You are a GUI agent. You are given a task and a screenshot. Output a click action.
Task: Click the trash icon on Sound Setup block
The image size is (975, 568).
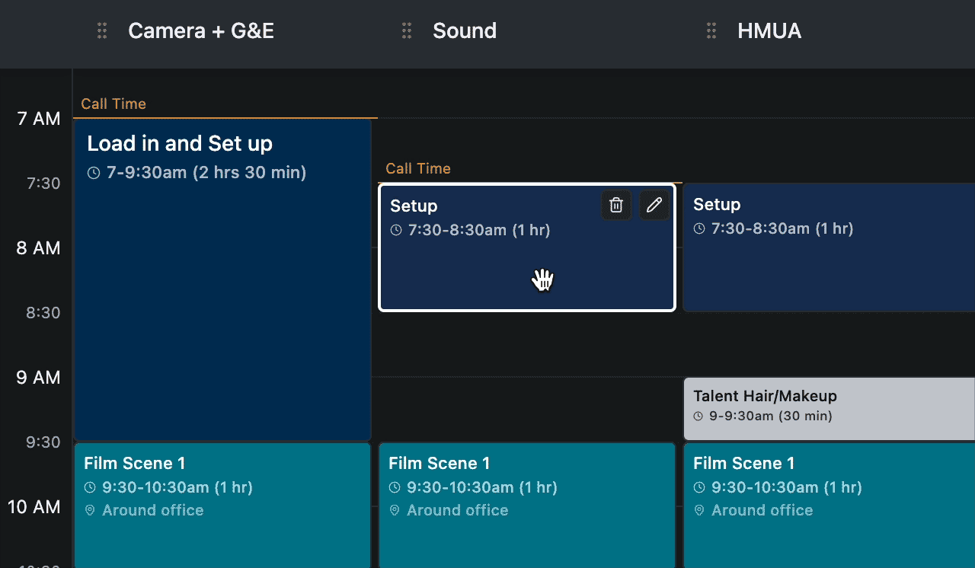click(x=616, y=205)
